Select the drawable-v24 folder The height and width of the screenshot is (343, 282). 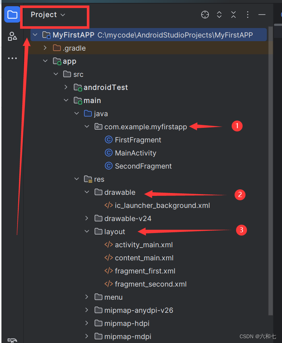(123, 218)
